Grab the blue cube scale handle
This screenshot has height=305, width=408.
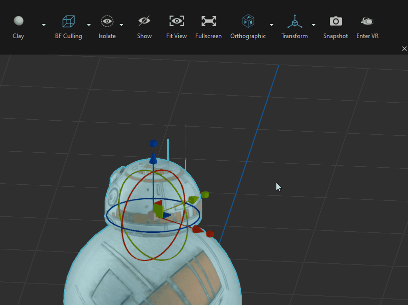(x=153, y=143)
